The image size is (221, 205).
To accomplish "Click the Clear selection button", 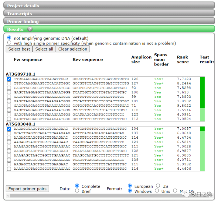I will pyautogui.click(x=73, y=49).
